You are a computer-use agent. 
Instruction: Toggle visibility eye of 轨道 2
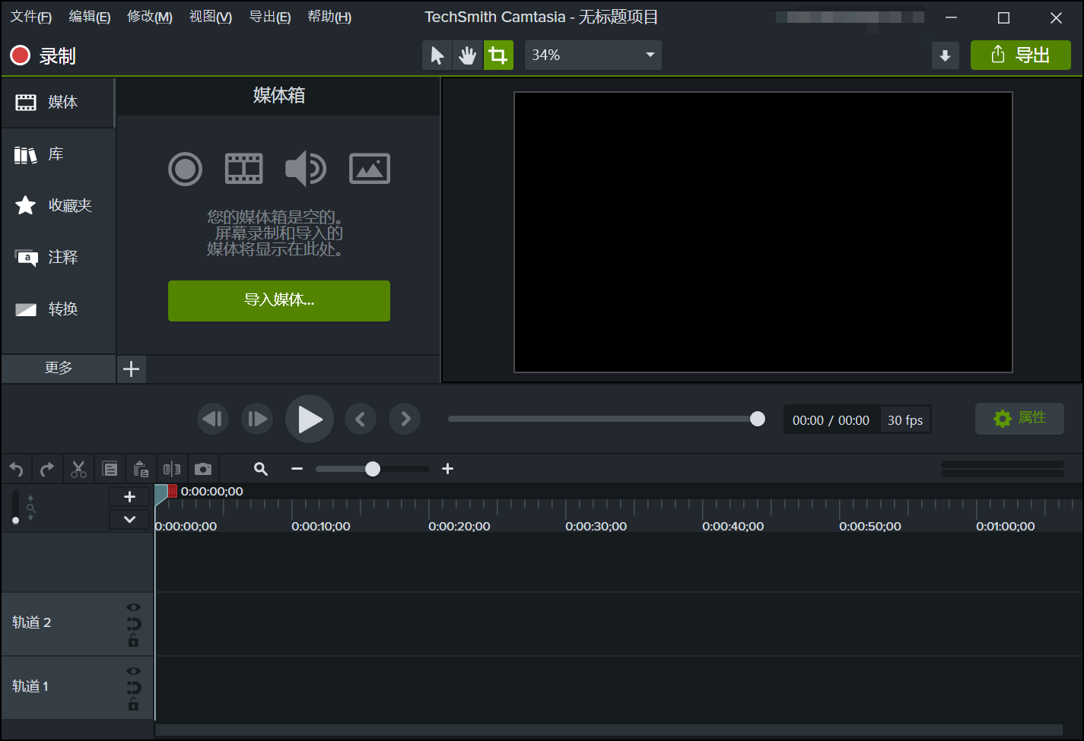click(x=133, y=607)
